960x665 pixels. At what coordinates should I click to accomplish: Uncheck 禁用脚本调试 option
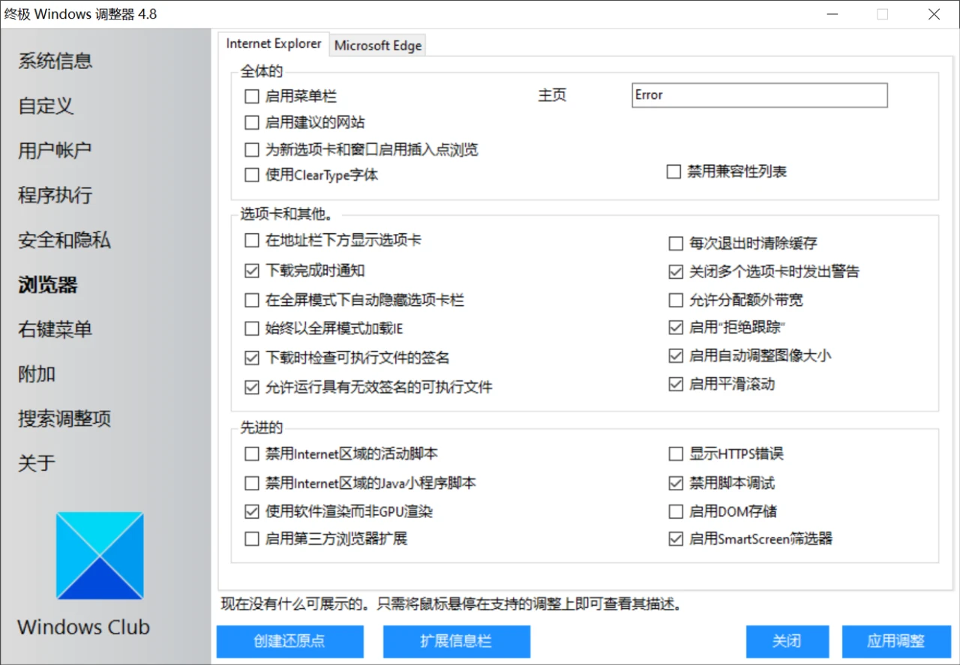676,483
